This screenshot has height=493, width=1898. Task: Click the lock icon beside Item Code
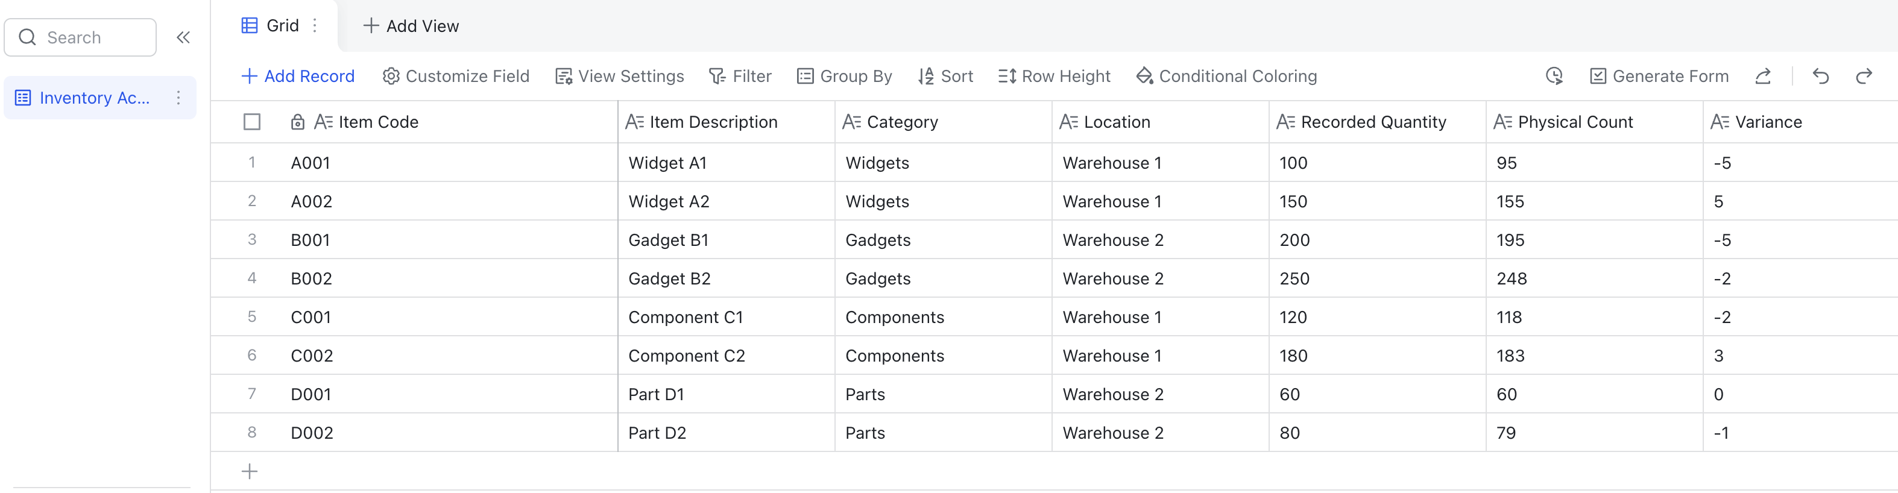(x=298, y=122)
